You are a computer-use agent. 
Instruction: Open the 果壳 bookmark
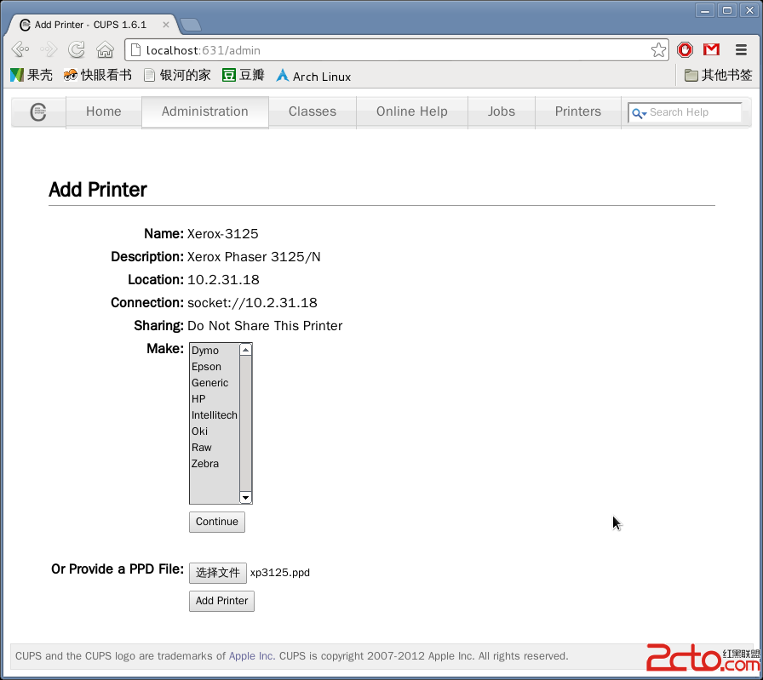coord(32,76)
